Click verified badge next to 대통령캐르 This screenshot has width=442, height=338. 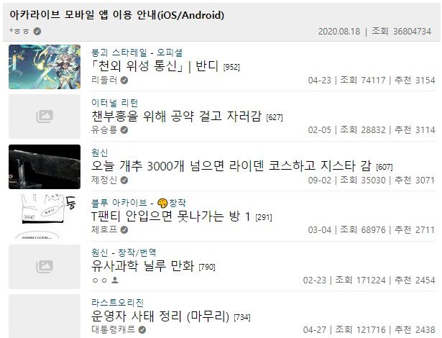click(142, 329)
